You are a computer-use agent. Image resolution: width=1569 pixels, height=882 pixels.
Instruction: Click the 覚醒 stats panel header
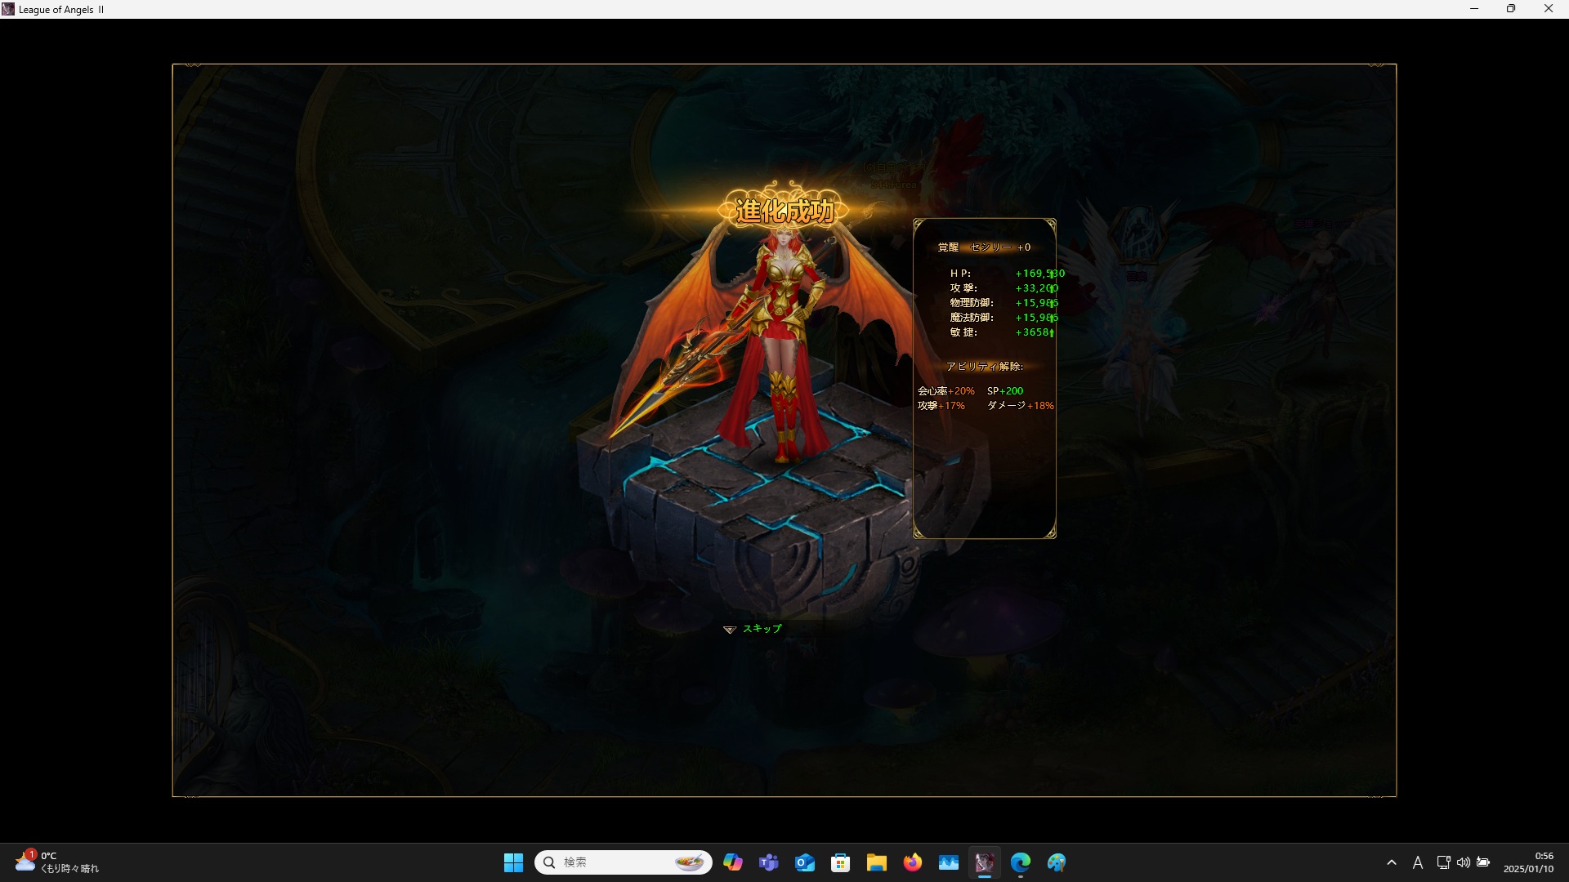(x=983, y=247)
